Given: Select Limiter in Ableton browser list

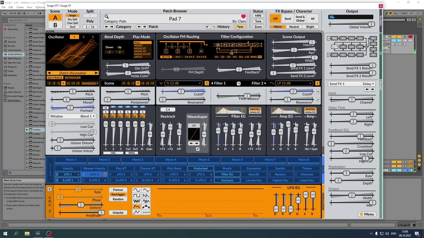Looking at the screenshot, I should [37, 130].
